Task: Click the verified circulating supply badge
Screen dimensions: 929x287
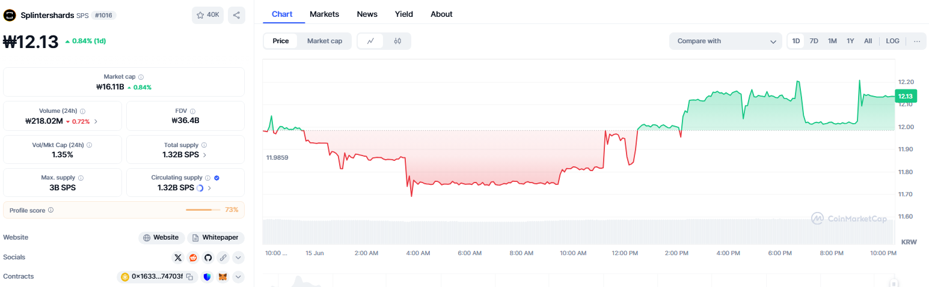Action: (x=216, y=178)
